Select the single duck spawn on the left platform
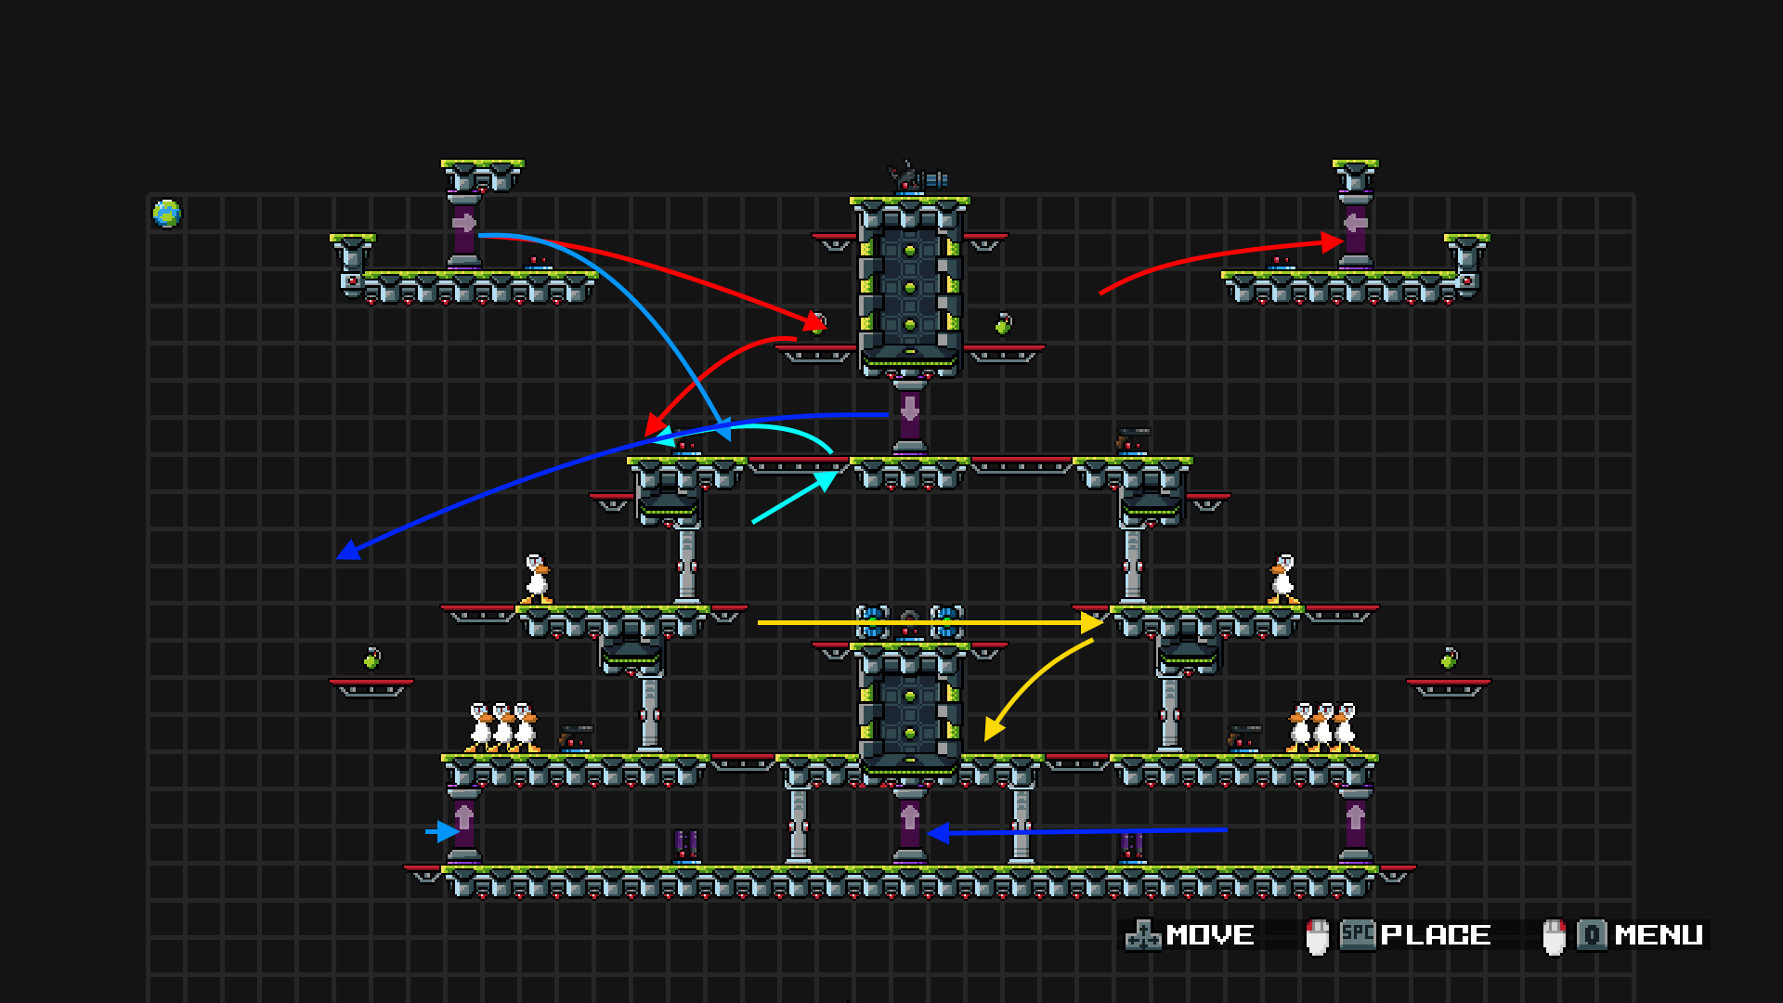Screen dimensions: 1783x1003 [x=537, y=580]
